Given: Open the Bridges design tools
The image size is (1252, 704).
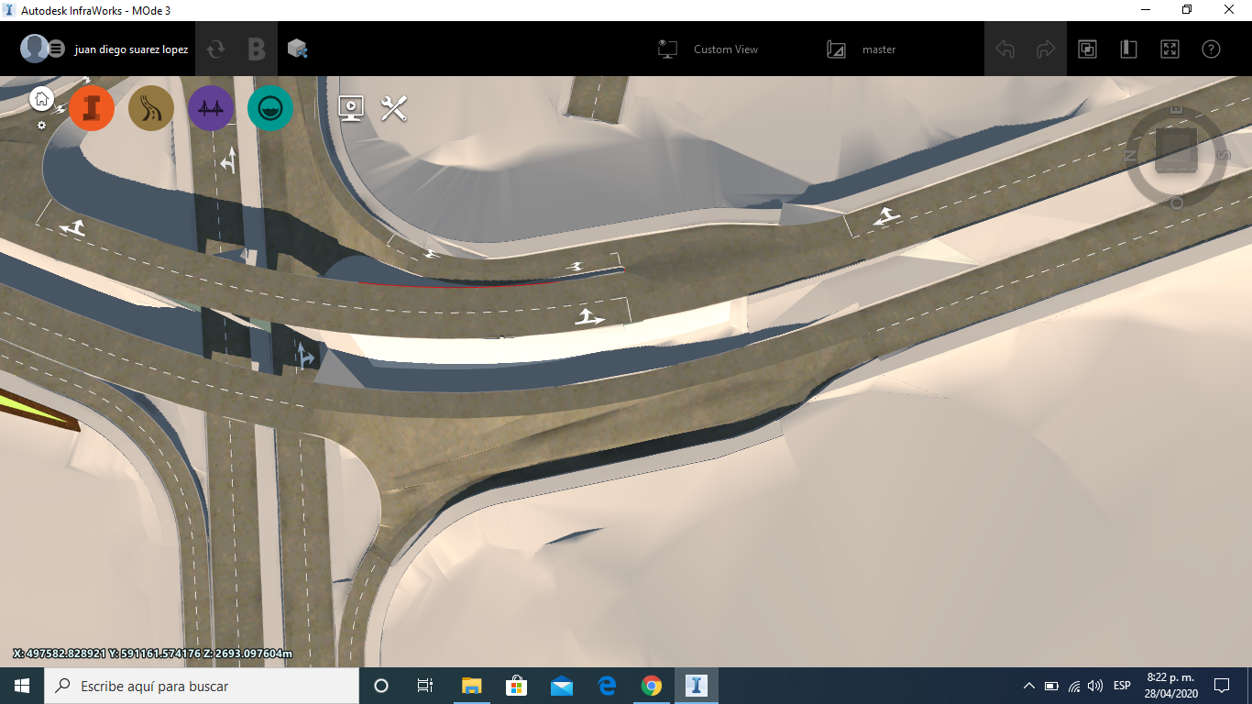Looking at the screenshot, I should 211,108.
